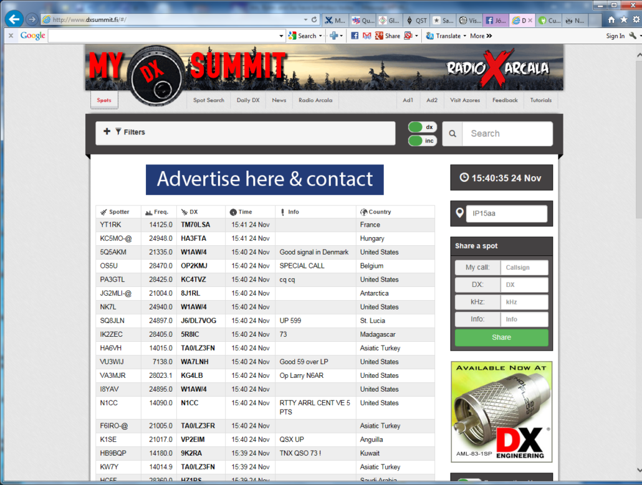Open the Google toolbar search box dropdown

(281, 36)
